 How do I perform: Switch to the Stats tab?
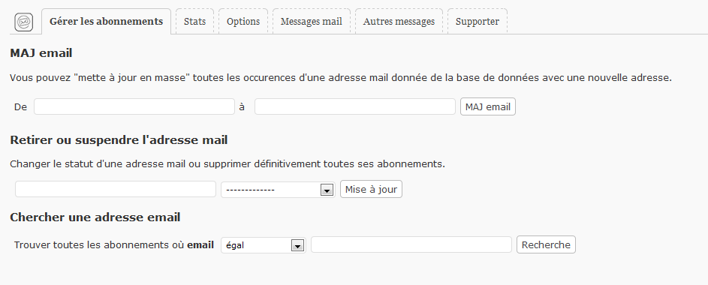pos(194,21)
